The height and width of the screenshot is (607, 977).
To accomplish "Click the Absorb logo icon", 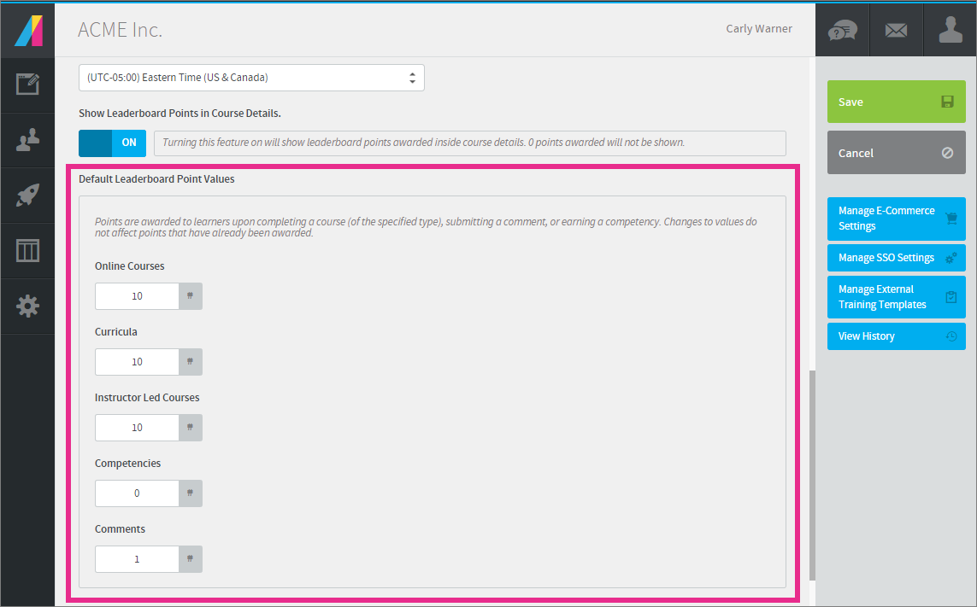I will (27, 31).
